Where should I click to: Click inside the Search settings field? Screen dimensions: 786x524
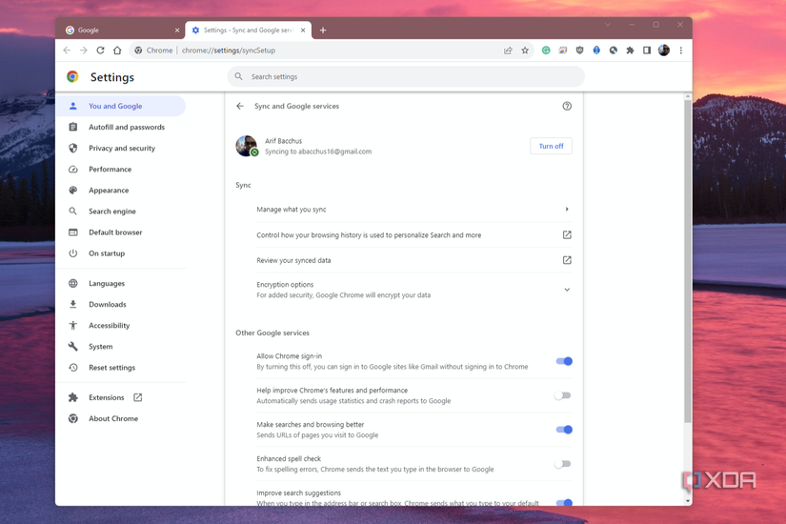(406, 76)
